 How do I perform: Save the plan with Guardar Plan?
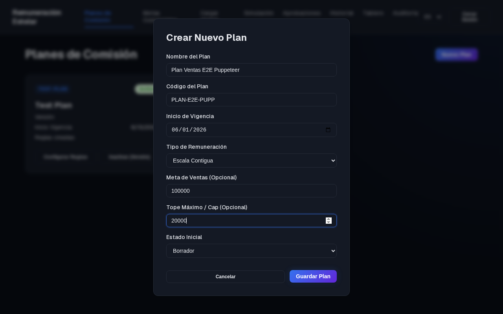313,276
